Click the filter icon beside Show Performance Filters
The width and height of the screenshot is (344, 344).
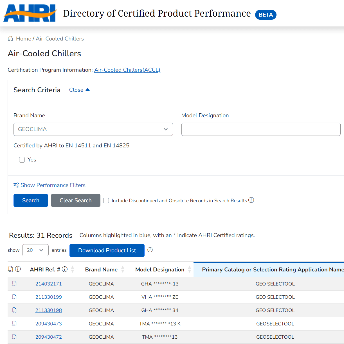click(x=16, y=185)
